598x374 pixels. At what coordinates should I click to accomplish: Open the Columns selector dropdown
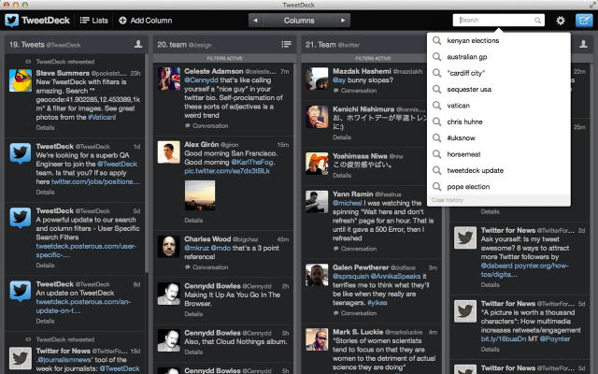[299, 20]
